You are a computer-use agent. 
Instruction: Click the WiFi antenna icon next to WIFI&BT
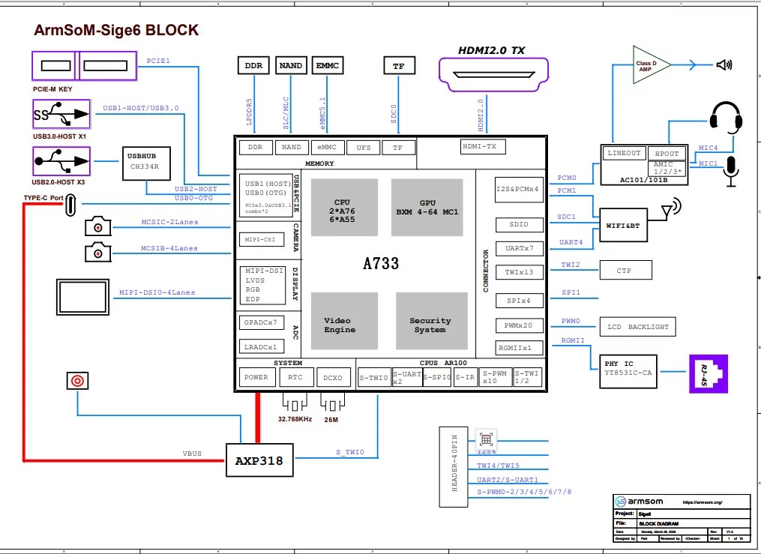coord(670,207)
